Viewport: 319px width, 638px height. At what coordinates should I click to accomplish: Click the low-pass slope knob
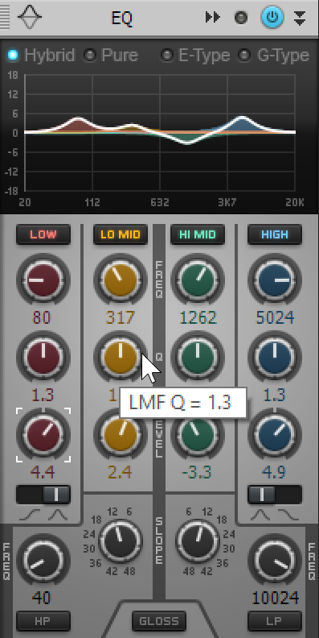[x=197, y=541]
